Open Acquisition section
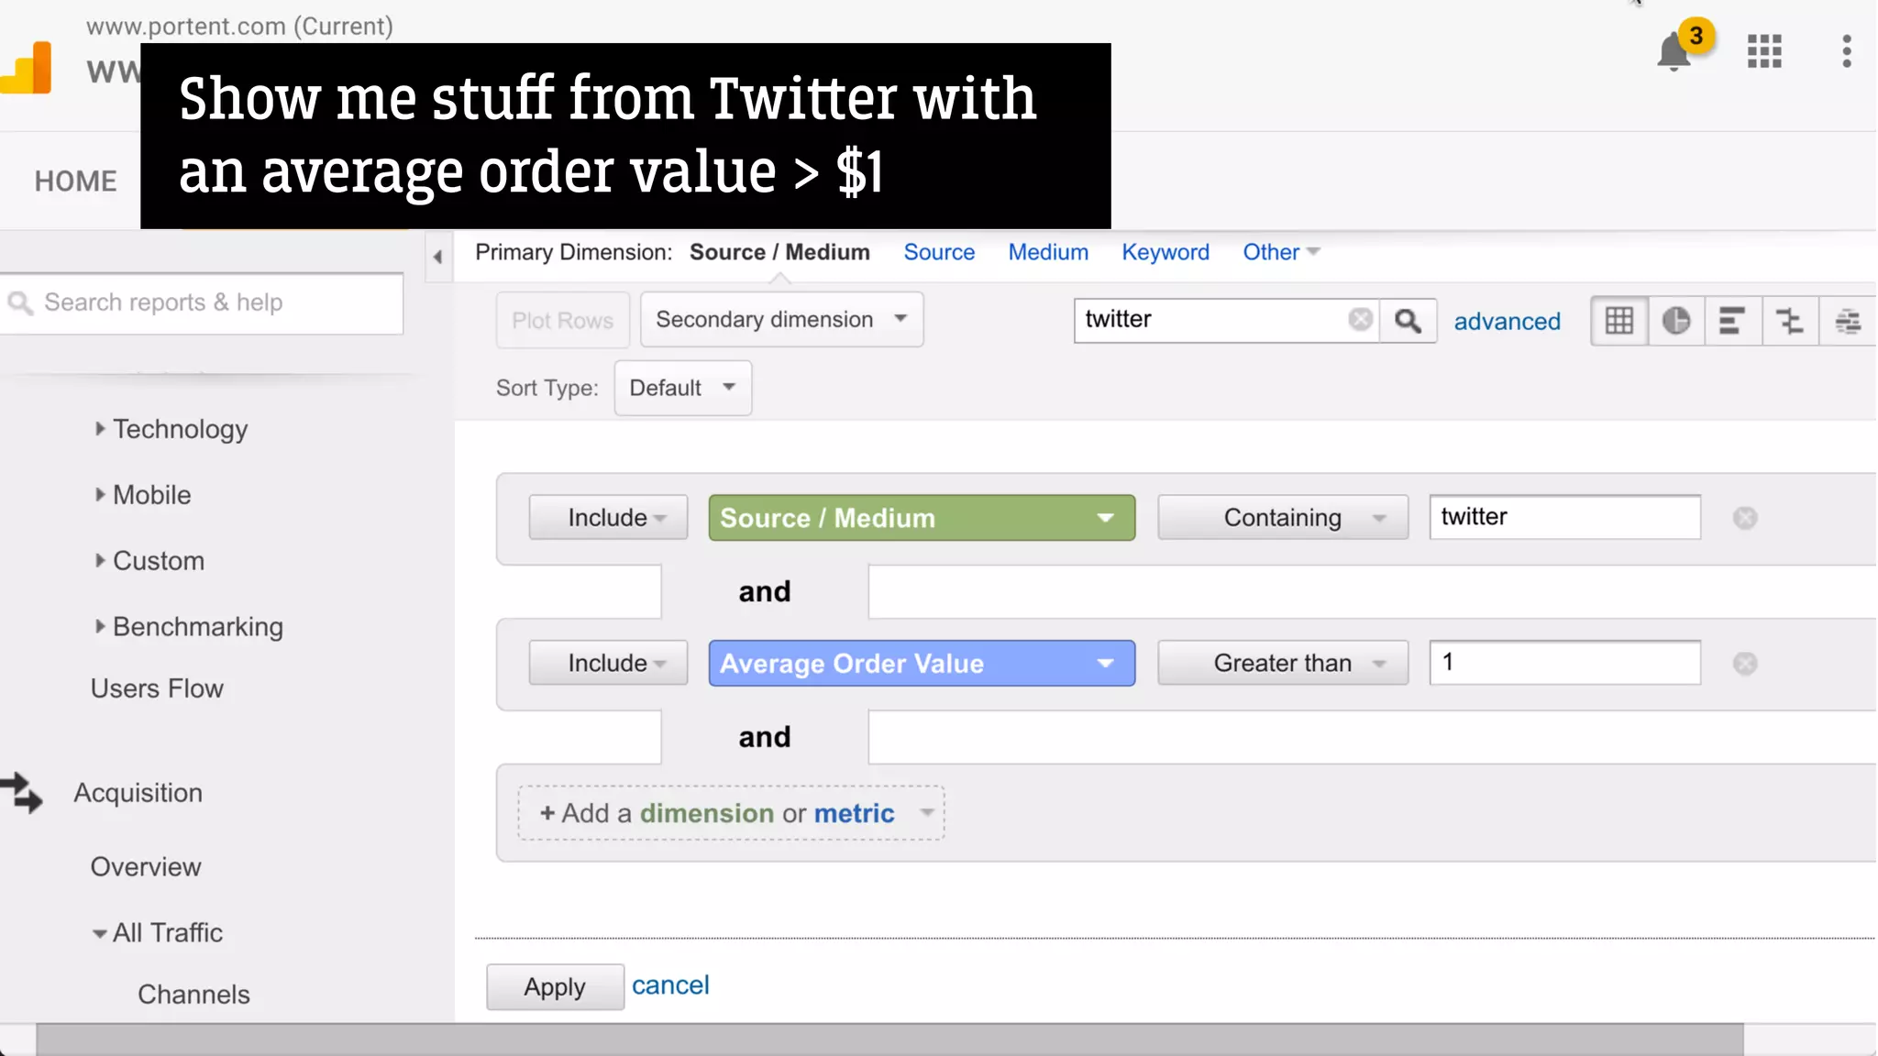 coord(138,793)
